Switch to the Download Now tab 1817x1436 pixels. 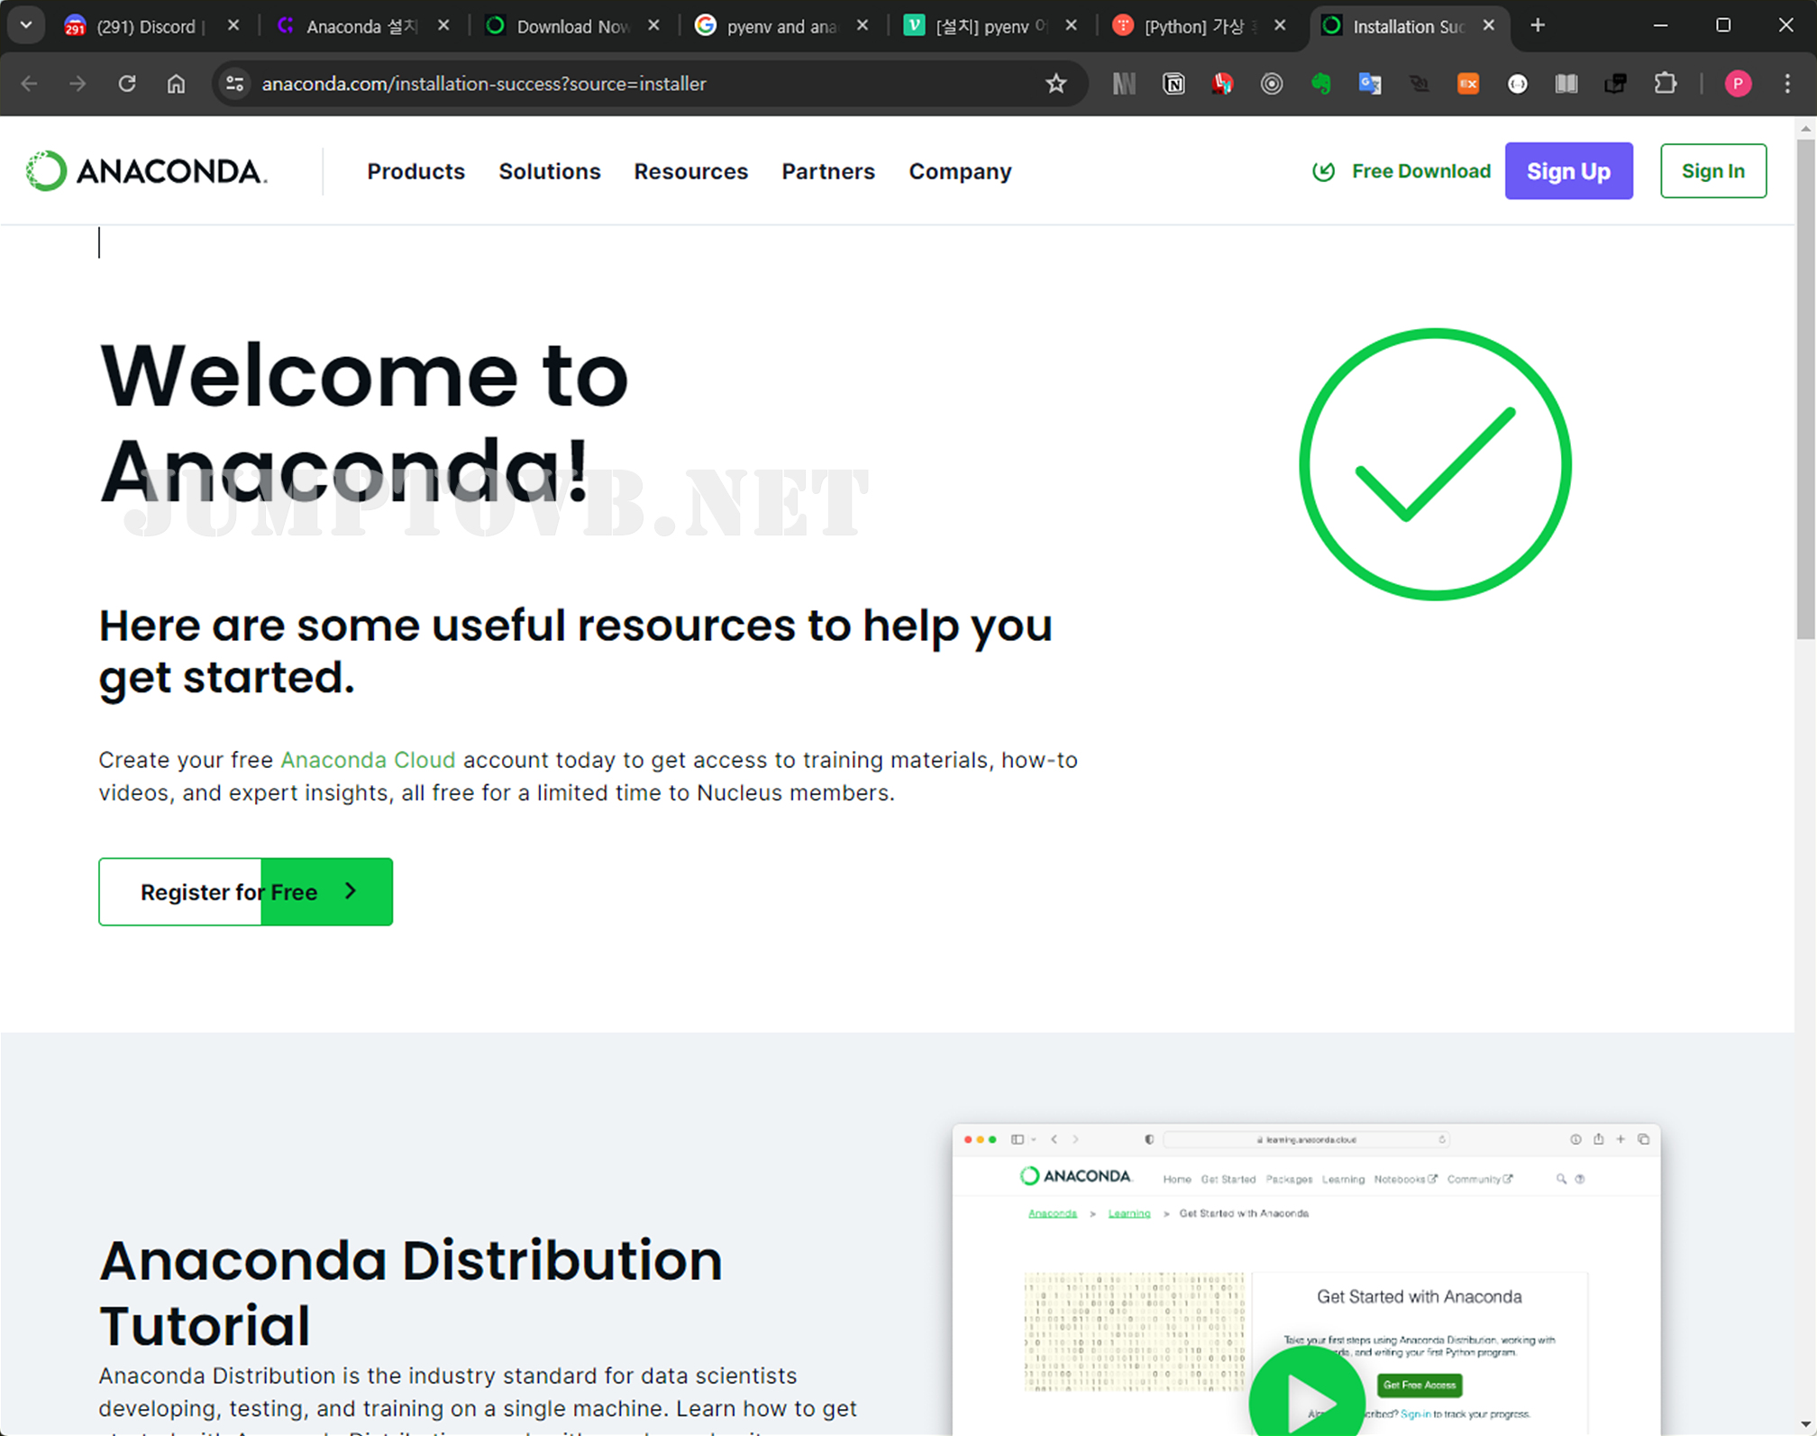click(571, 26)
